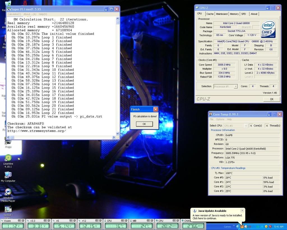Click the icon left of the X on the +12 gadget
This screenshot has height=230, width=287.
pos(97,220)
